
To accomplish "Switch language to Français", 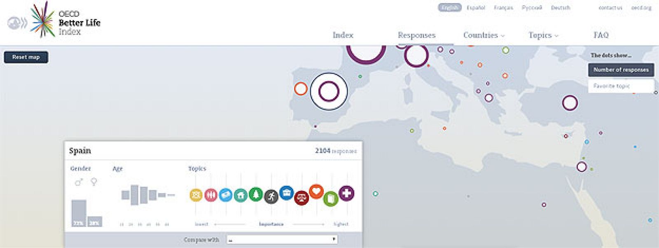I will pos(503,8).
